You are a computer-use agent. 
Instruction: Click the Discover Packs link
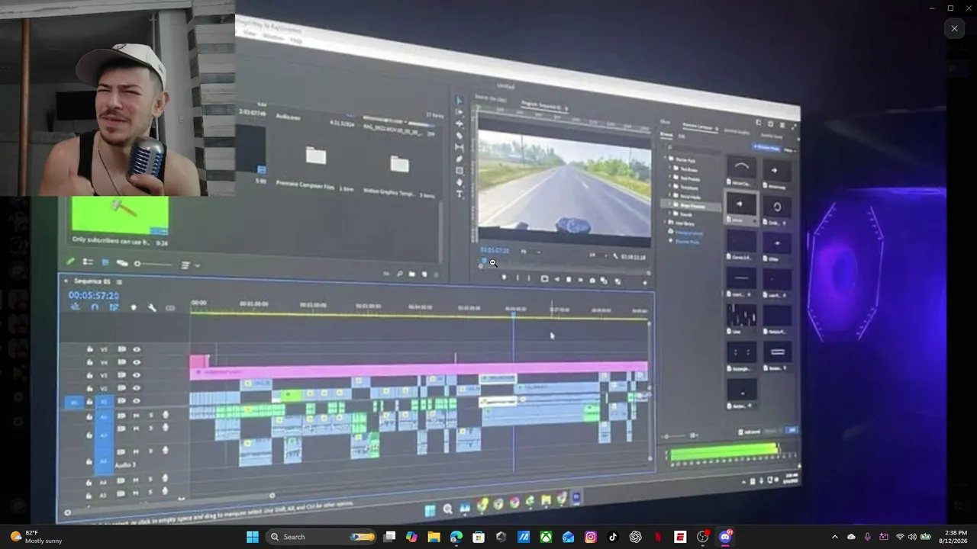coord(687,242)
